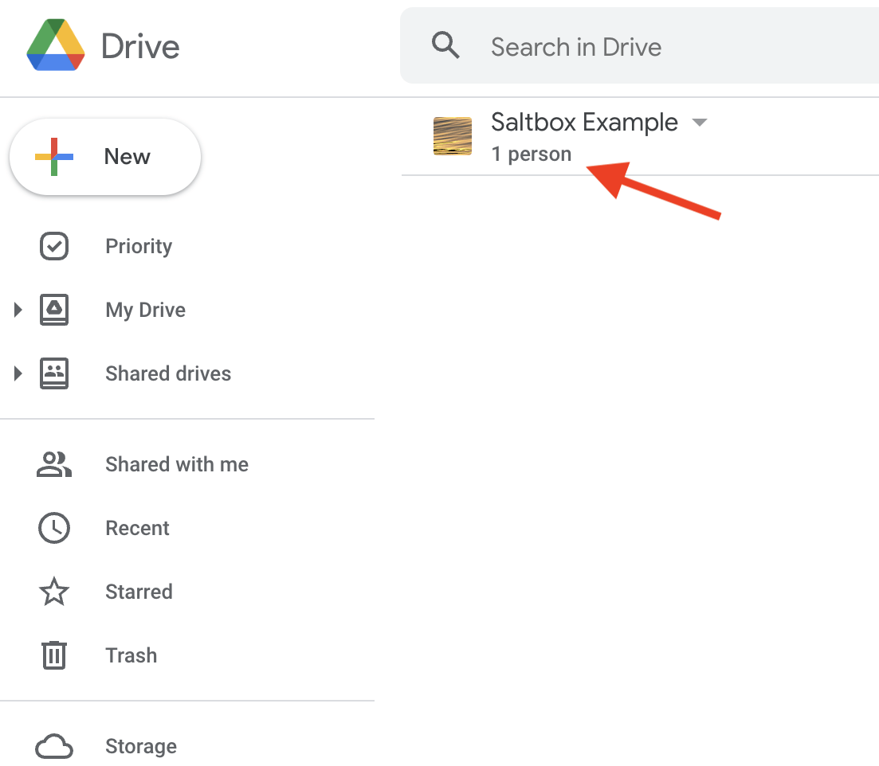This screenshot has width=879, height=766.
Task: Click the My Drive icon
Action: pyautogui.click(x=54, y=310)
